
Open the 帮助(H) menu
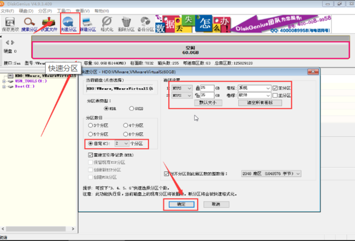[102, 11]
